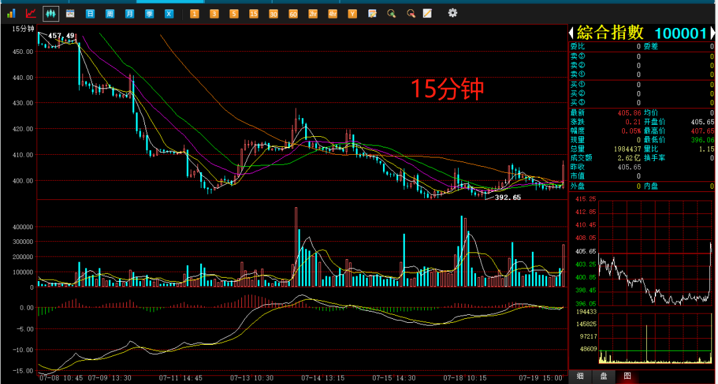This screenshot has width=718, height=384.
Task: Go to previous instrument with left arrow
Action: coord(571,33)
